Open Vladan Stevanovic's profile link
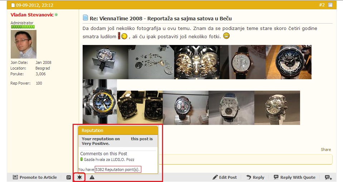 32,15
